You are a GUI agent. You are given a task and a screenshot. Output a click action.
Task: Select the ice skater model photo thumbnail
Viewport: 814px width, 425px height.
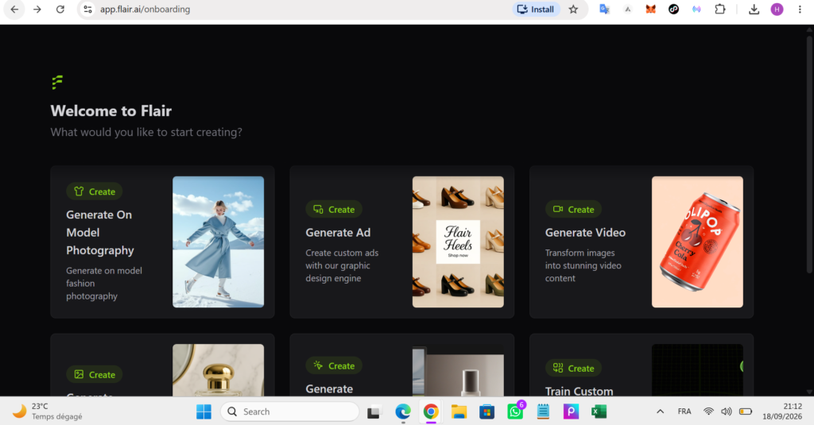coord(218,241)
